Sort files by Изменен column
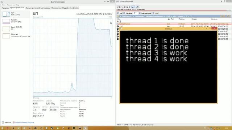 214,19
